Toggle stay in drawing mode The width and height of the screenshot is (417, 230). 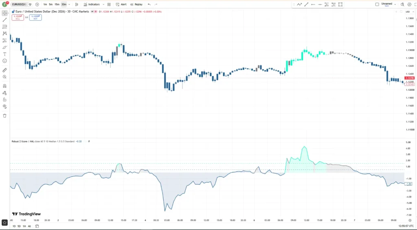pos(4,93)
